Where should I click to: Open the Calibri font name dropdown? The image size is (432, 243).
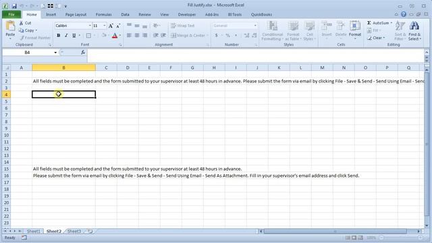click(90, 26)
